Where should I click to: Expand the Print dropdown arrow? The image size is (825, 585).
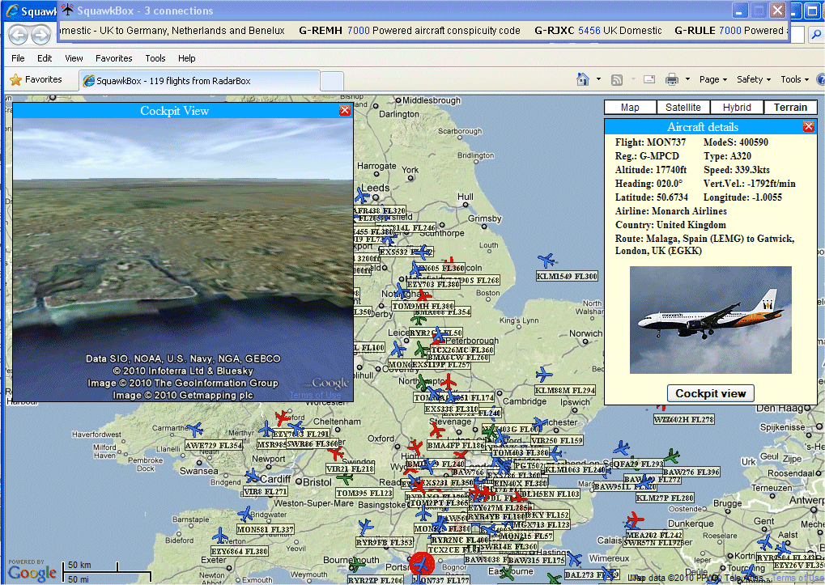[x=687, y=79]
